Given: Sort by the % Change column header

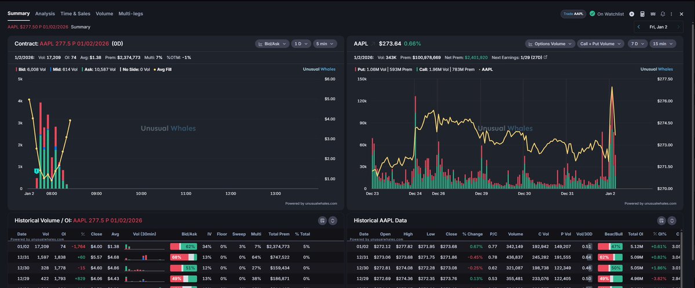Looking at the screenshot, I should [472, 234].
